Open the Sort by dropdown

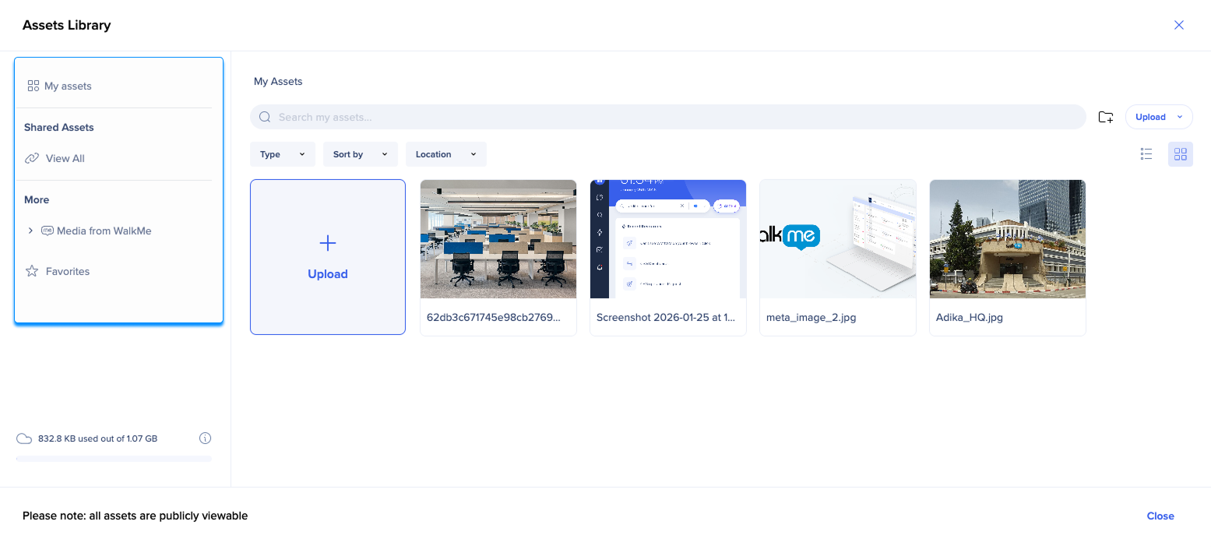point(360,154)
